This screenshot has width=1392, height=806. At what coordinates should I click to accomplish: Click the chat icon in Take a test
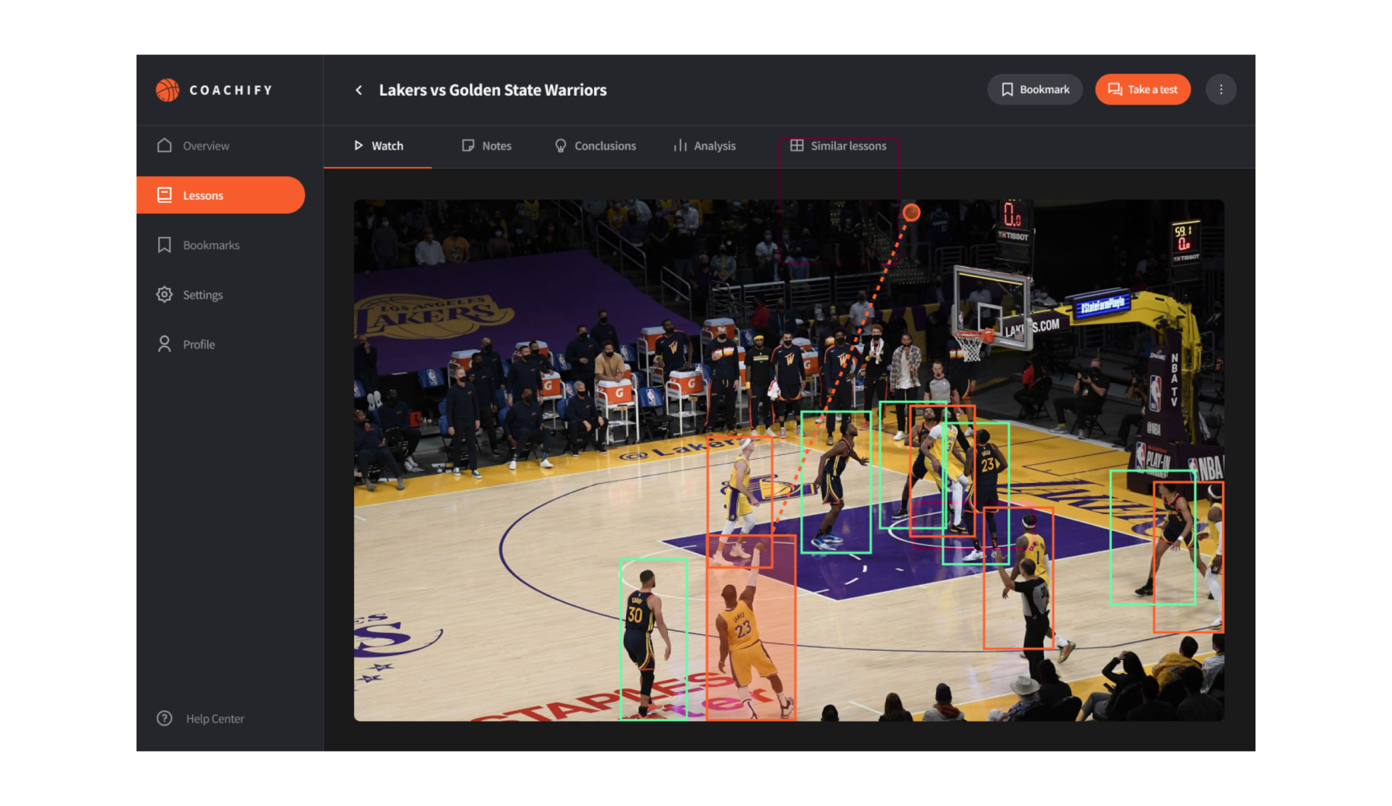tap(1115, 90)
